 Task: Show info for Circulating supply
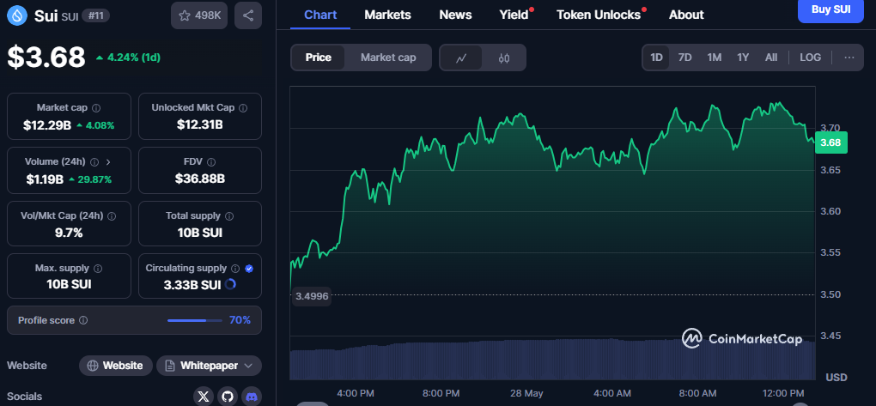pyautogui.click(x=235, y=269)
